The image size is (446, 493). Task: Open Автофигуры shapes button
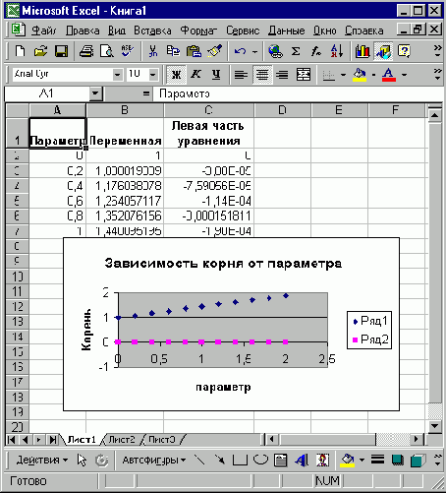click(x=154, y=461)
